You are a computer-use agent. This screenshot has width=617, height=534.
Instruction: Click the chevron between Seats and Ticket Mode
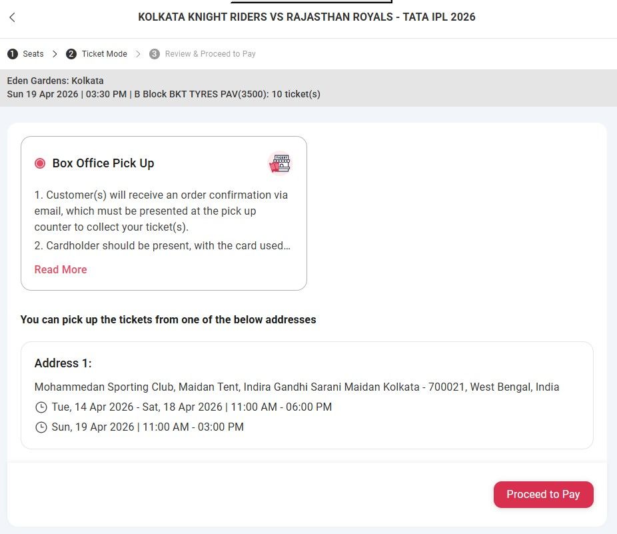[x=54, y=53]
